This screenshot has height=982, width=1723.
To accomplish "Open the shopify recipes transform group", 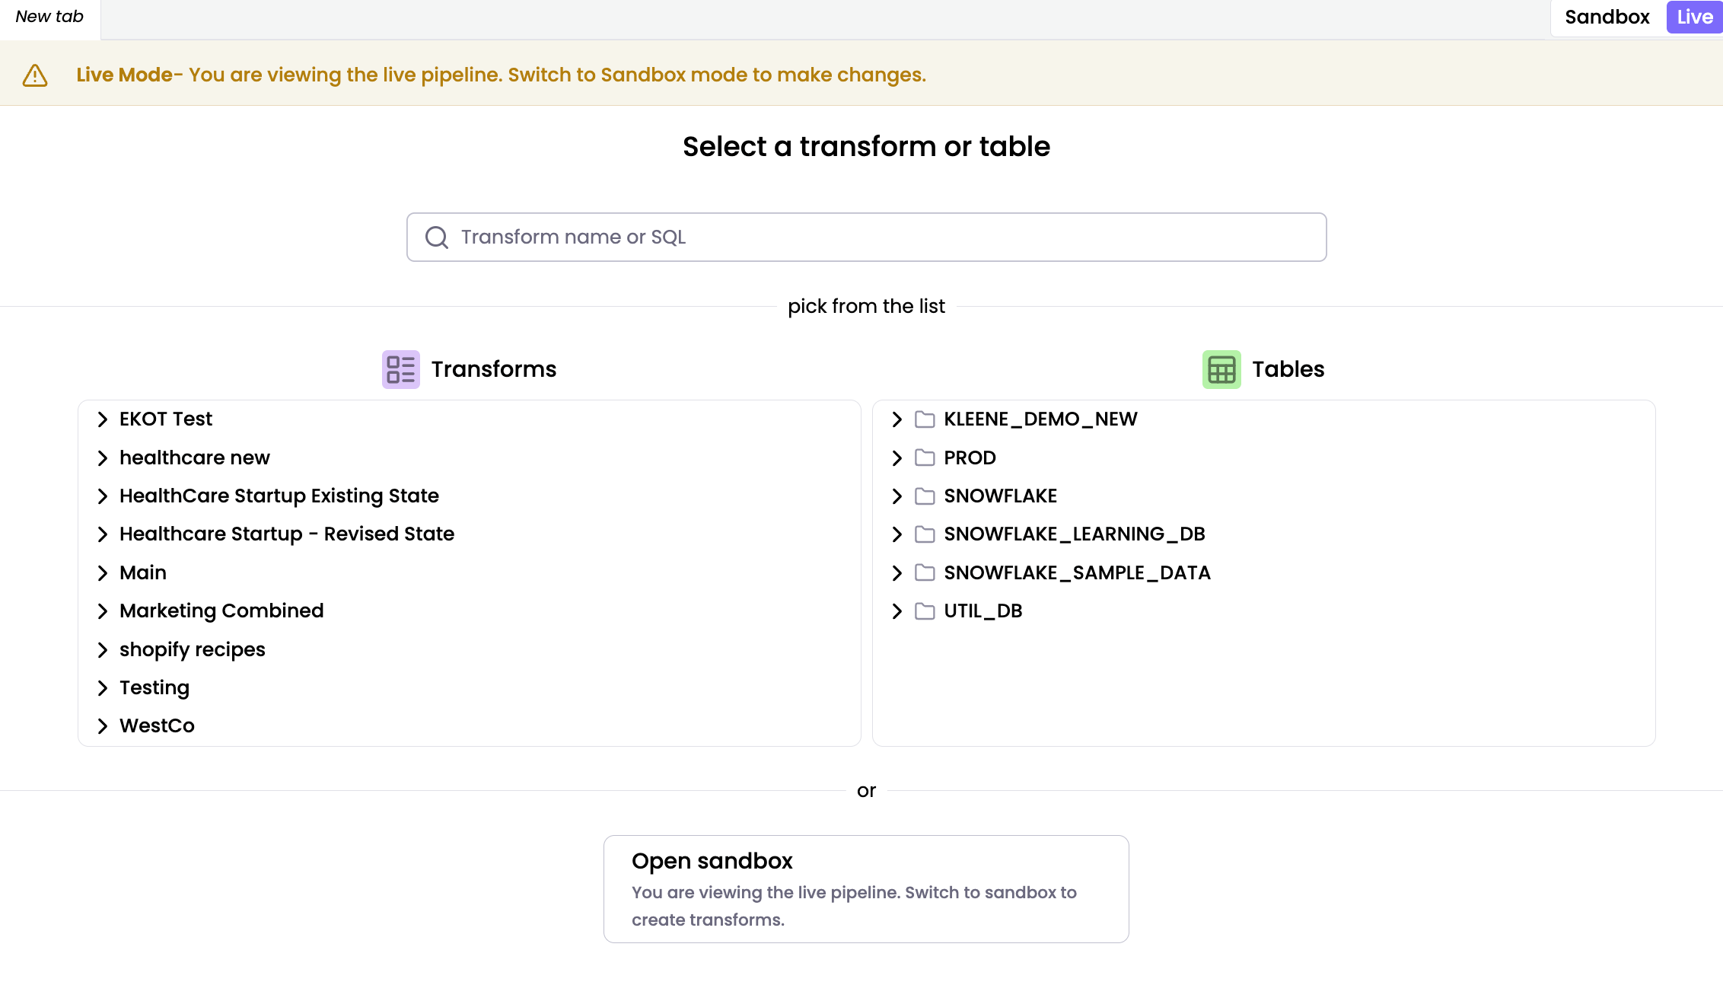I will click(x=192, y=649).
